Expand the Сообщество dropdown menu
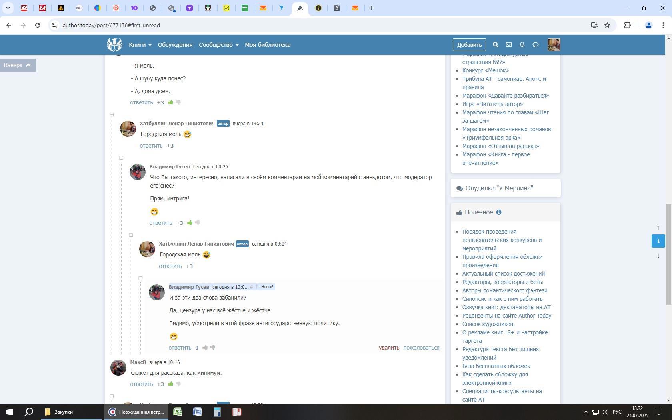The width and height of the screenshot is (672, 420). coord(218,45)
